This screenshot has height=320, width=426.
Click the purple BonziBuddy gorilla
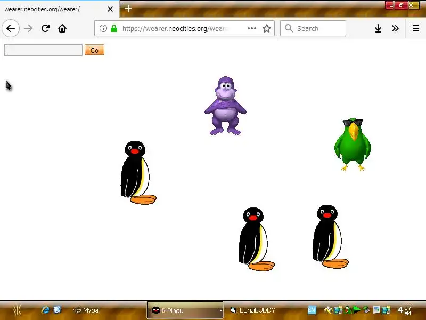225,106
